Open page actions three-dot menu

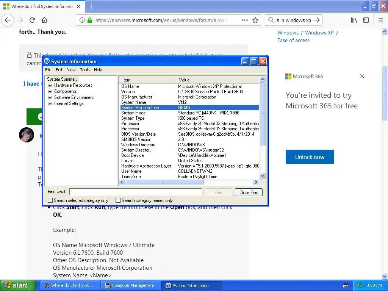[244, 20]
